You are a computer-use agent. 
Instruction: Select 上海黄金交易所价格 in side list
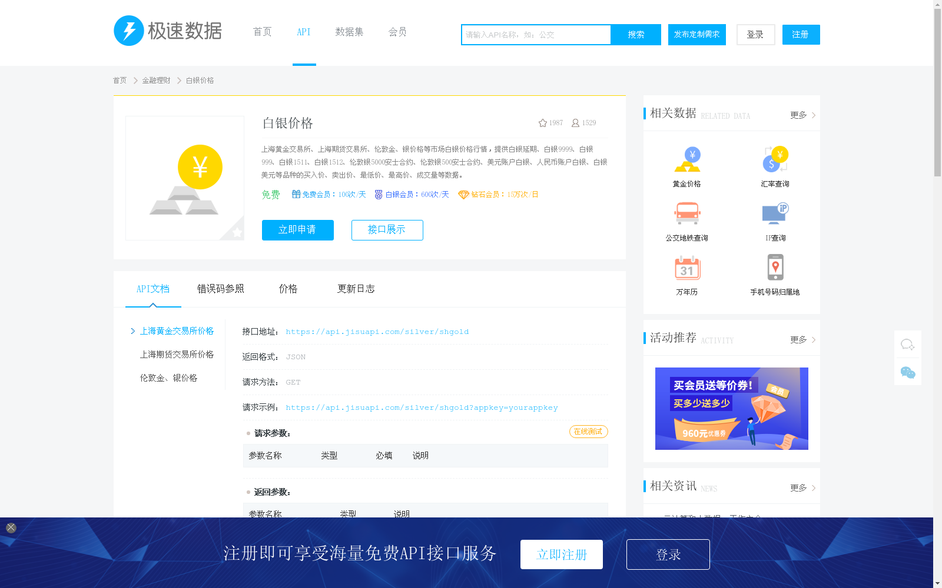coord(177,331)
